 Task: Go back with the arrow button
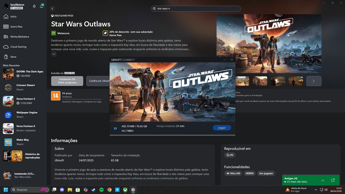pyautogui.click(x=52, y=9)
